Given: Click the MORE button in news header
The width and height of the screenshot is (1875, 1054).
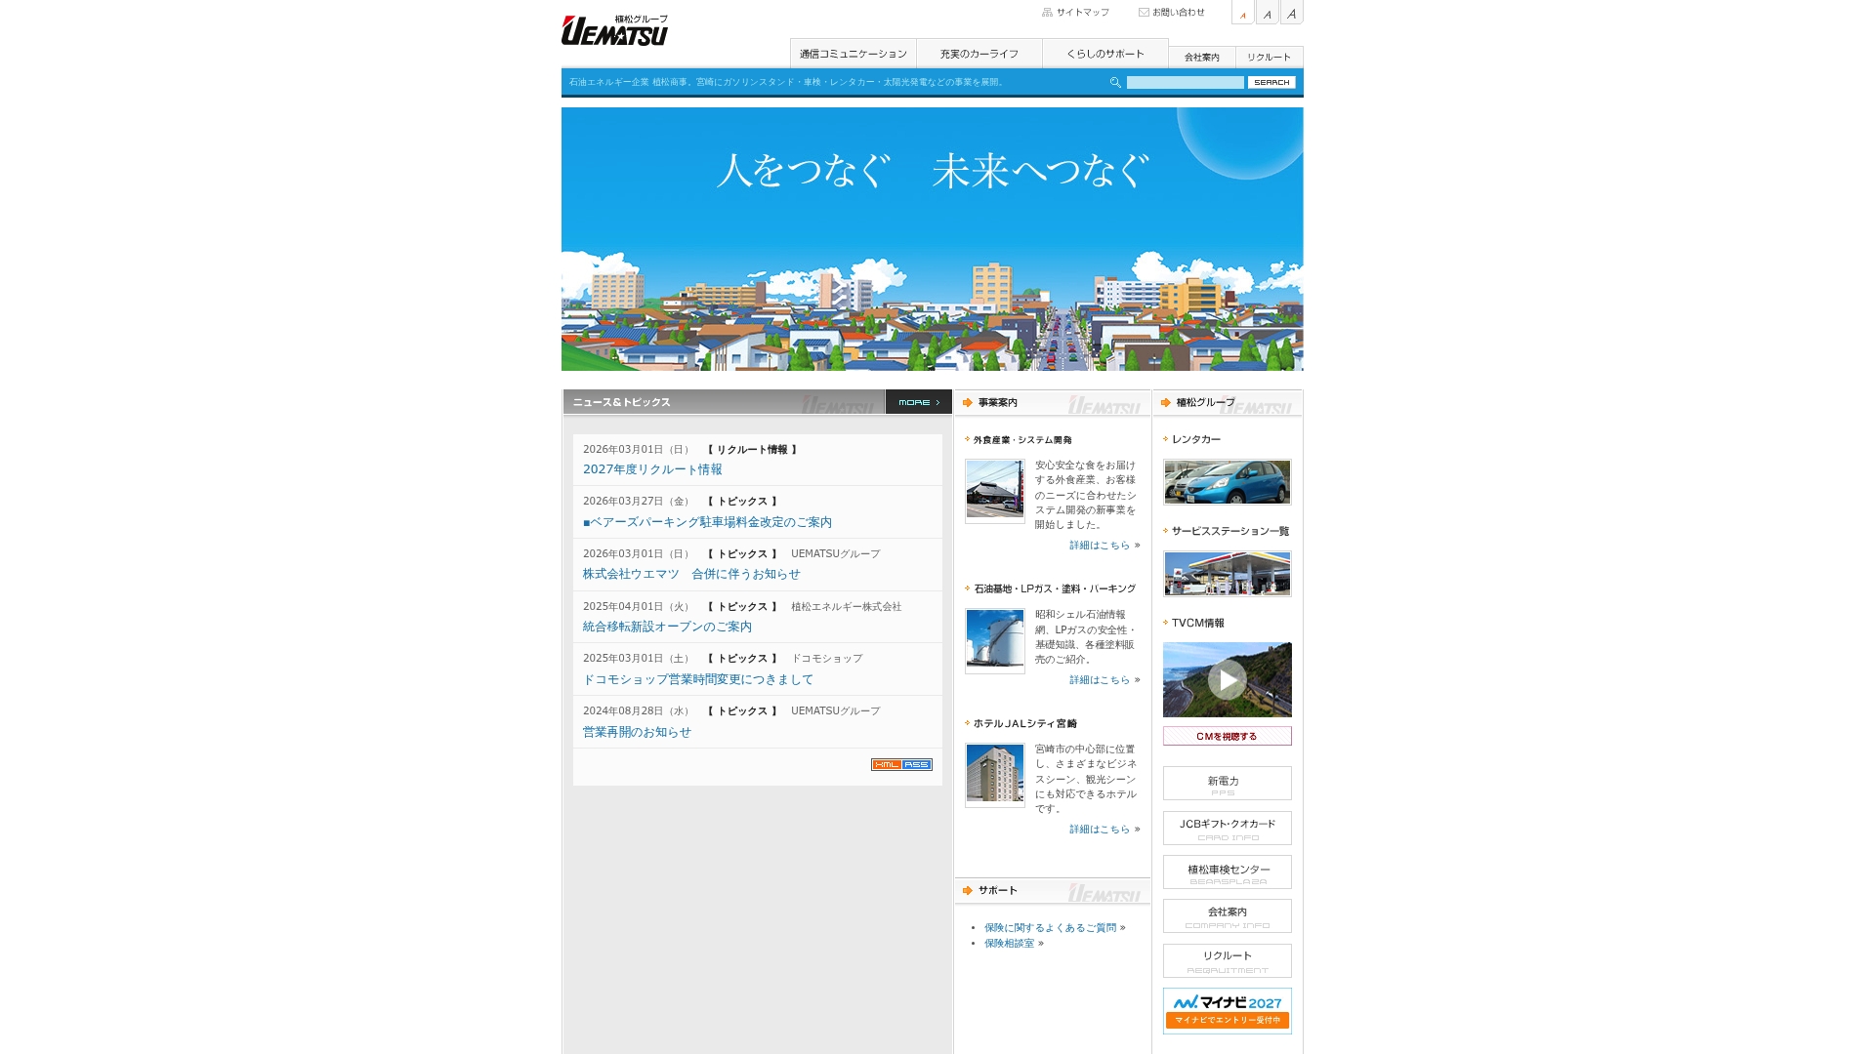Looking at the screenshot, I should coord(919,402).
